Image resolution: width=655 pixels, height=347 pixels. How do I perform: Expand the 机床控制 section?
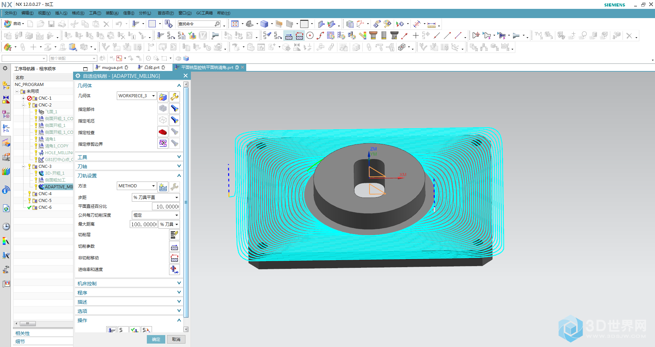coord(179,283)
